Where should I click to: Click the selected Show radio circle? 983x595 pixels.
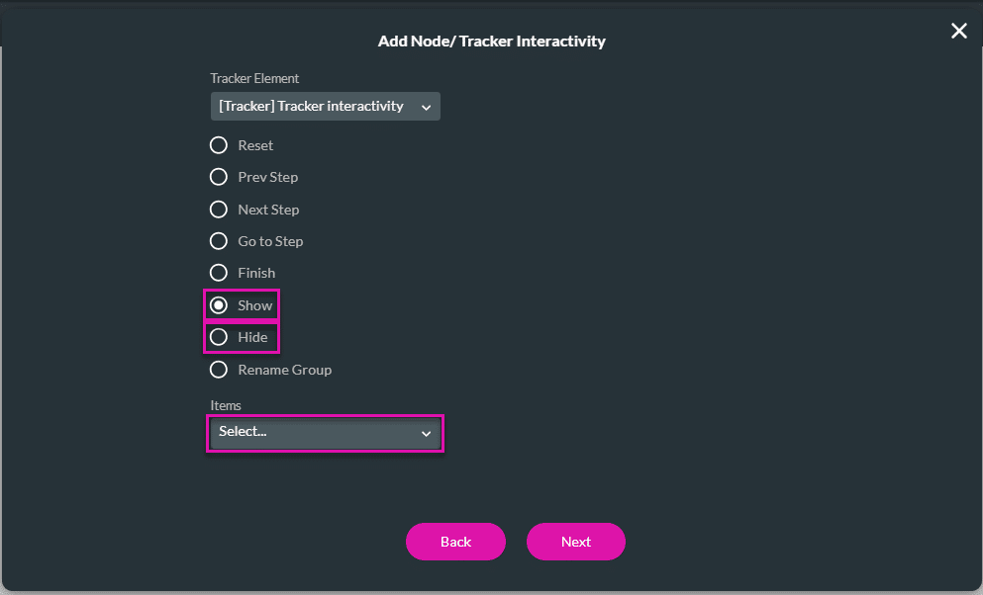219,305
